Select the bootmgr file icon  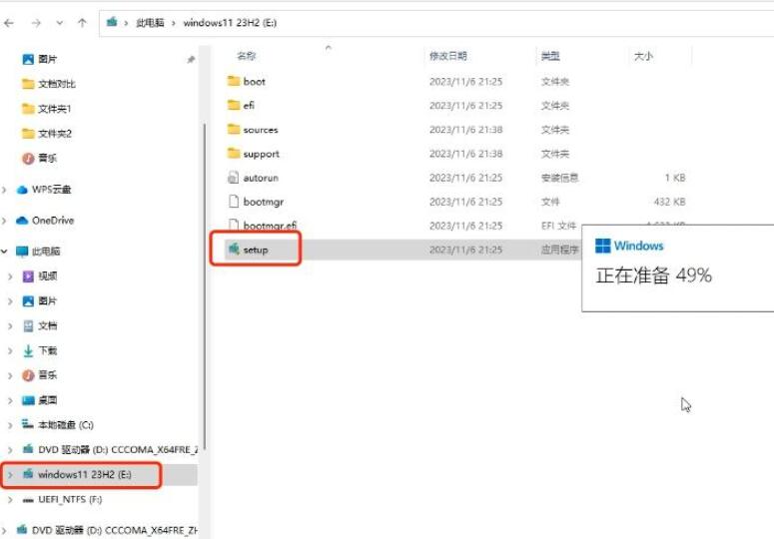tap(234, 202)
